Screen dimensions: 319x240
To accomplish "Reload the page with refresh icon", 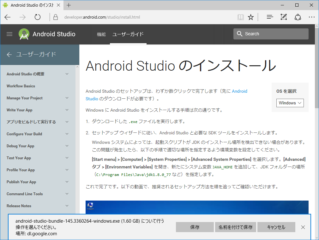I will tap(38, 17).
